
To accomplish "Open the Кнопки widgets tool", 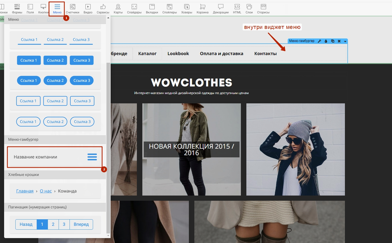I will tap(43, 9).
